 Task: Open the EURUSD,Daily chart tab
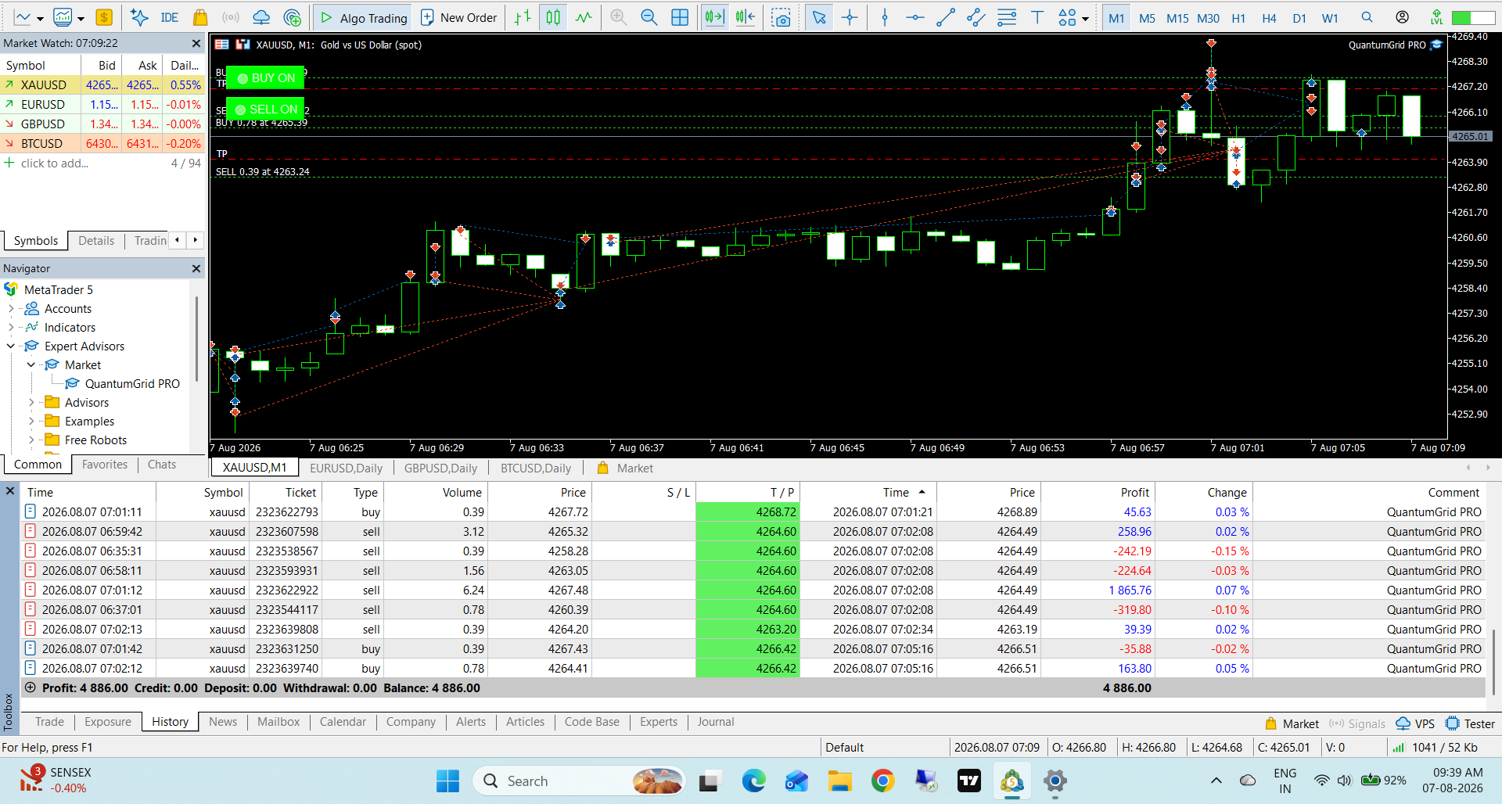pos(346,468)
